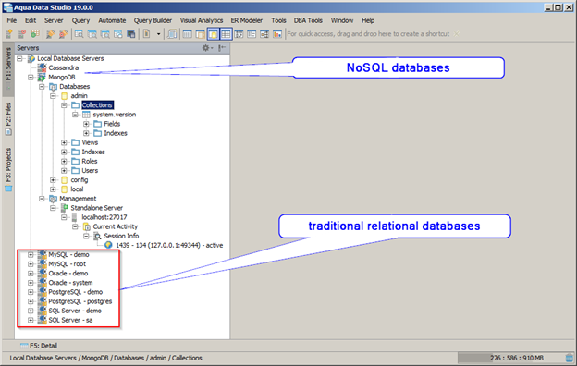The width and height of the screenshot is (577, 366).
Task: Open the ER Modeler menu
Action: pyautogui.click(x=247, y=20)
